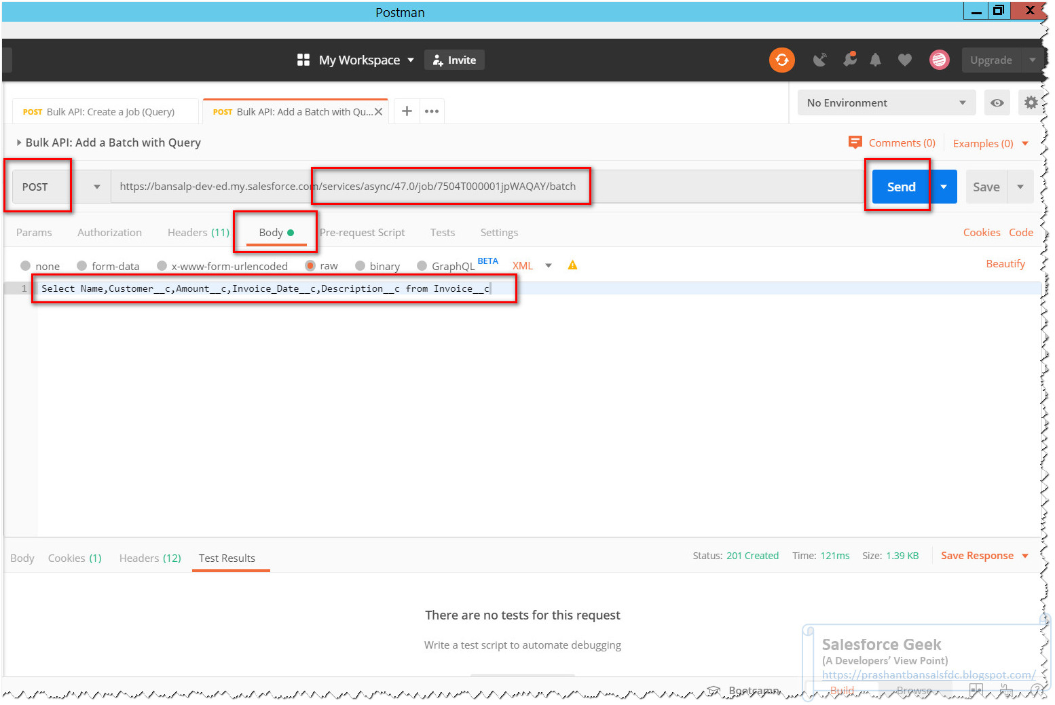Open the response Body tab
This screenshot has height=705, width=1055.
pos(22,558)
